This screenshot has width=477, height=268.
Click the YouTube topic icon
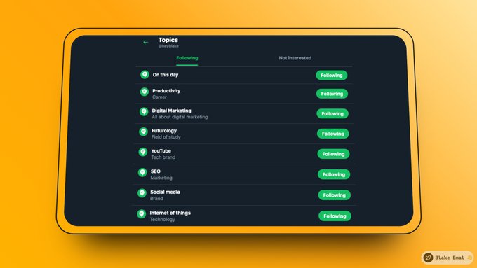tap(142, 152)
